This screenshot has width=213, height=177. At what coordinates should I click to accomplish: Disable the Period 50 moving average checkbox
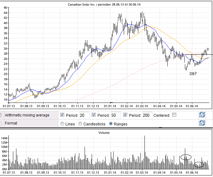(94, 115)
